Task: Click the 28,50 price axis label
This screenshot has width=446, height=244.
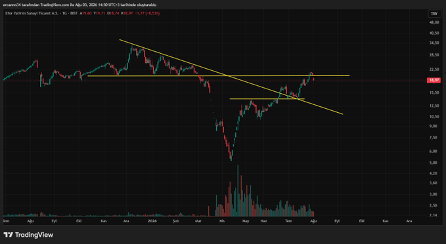Action: [434, 54]
